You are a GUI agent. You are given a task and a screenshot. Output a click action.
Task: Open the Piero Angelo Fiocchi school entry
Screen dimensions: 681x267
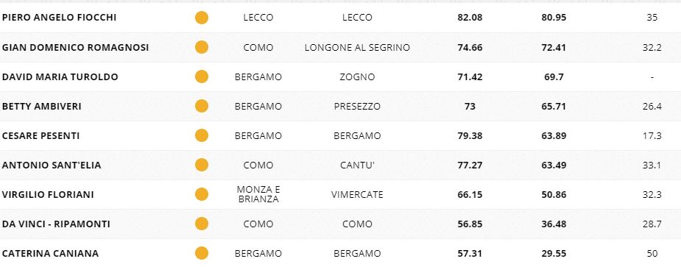tap(59, 18)
